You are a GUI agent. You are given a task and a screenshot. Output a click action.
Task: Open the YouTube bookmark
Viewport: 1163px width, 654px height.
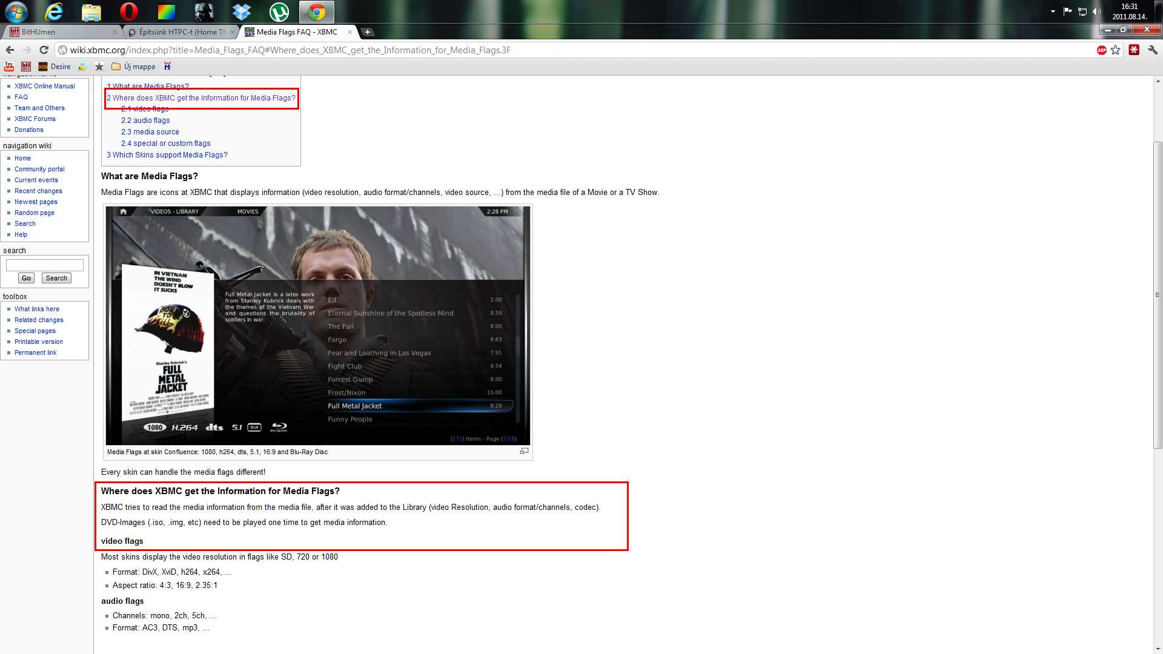[x=9, y=67]
